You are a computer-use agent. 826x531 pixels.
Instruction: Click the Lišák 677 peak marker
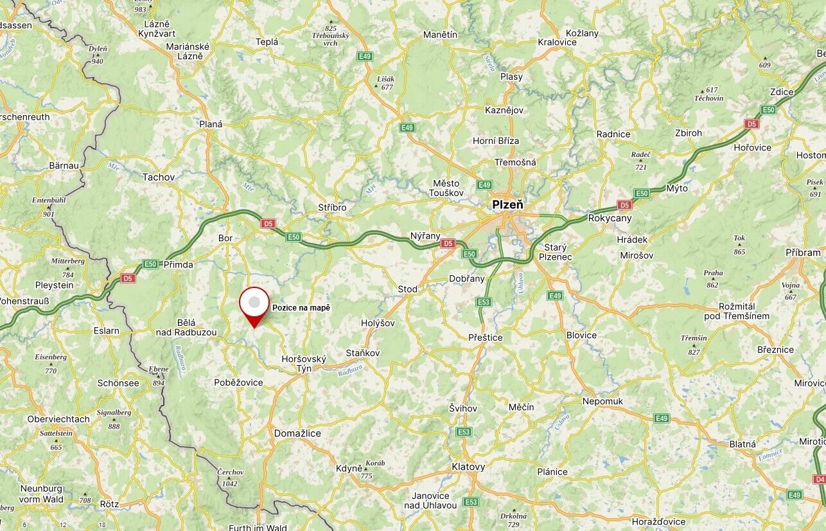386,82
